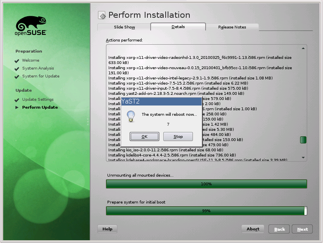Click the 'Welcome' step in sidebar
Image resolution: width=323 pixels, height=243 pixels.
click(31, 60)
